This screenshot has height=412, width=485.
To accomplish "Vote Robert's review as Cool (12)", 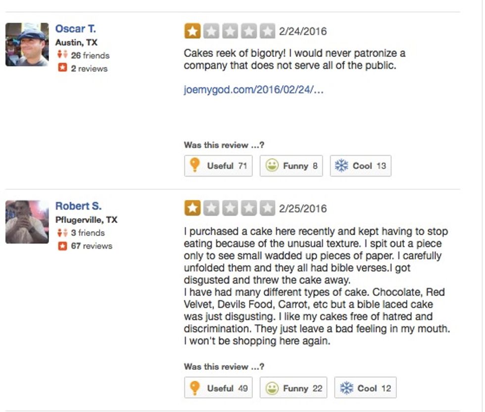I will click(365, 388).
